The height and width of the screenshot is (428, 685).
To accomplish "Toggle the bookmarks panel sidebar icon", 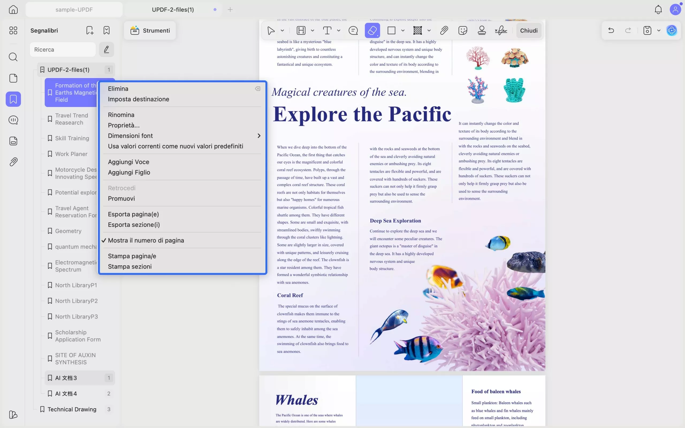I will [13, 99].
